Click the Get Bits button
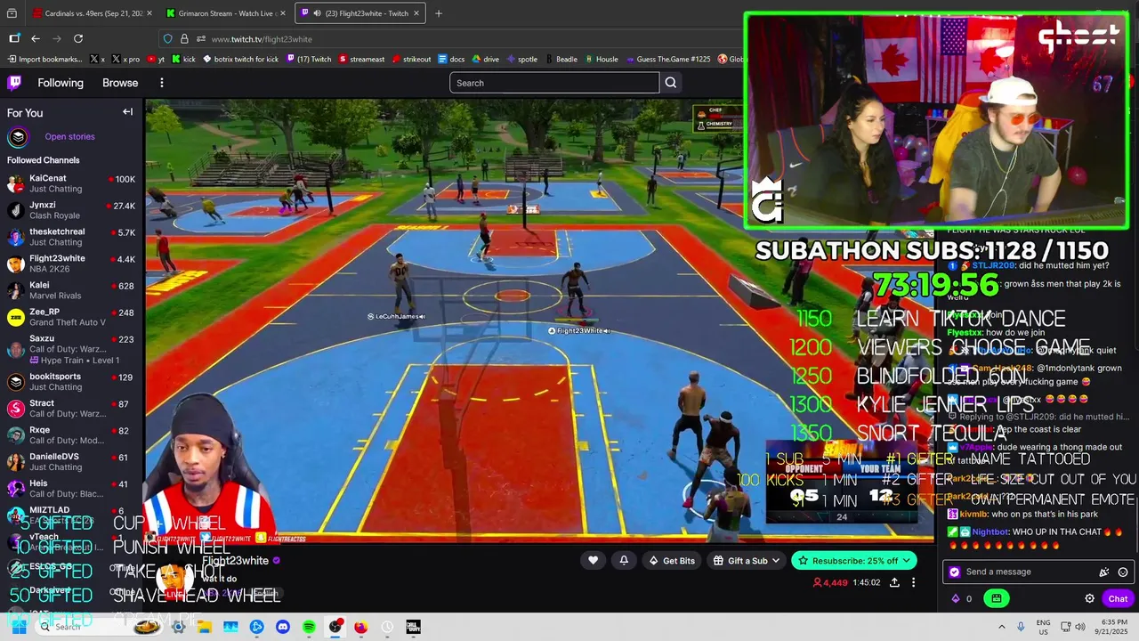 [x=672, y=560]
